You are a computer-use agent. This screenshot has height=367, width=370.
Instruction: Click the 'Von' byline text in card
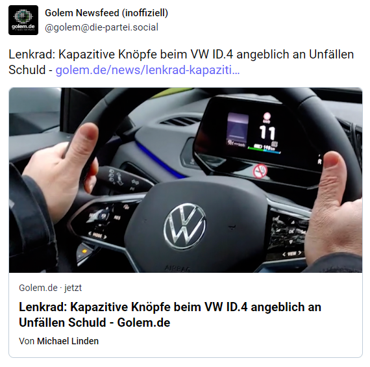coord(27,341)
